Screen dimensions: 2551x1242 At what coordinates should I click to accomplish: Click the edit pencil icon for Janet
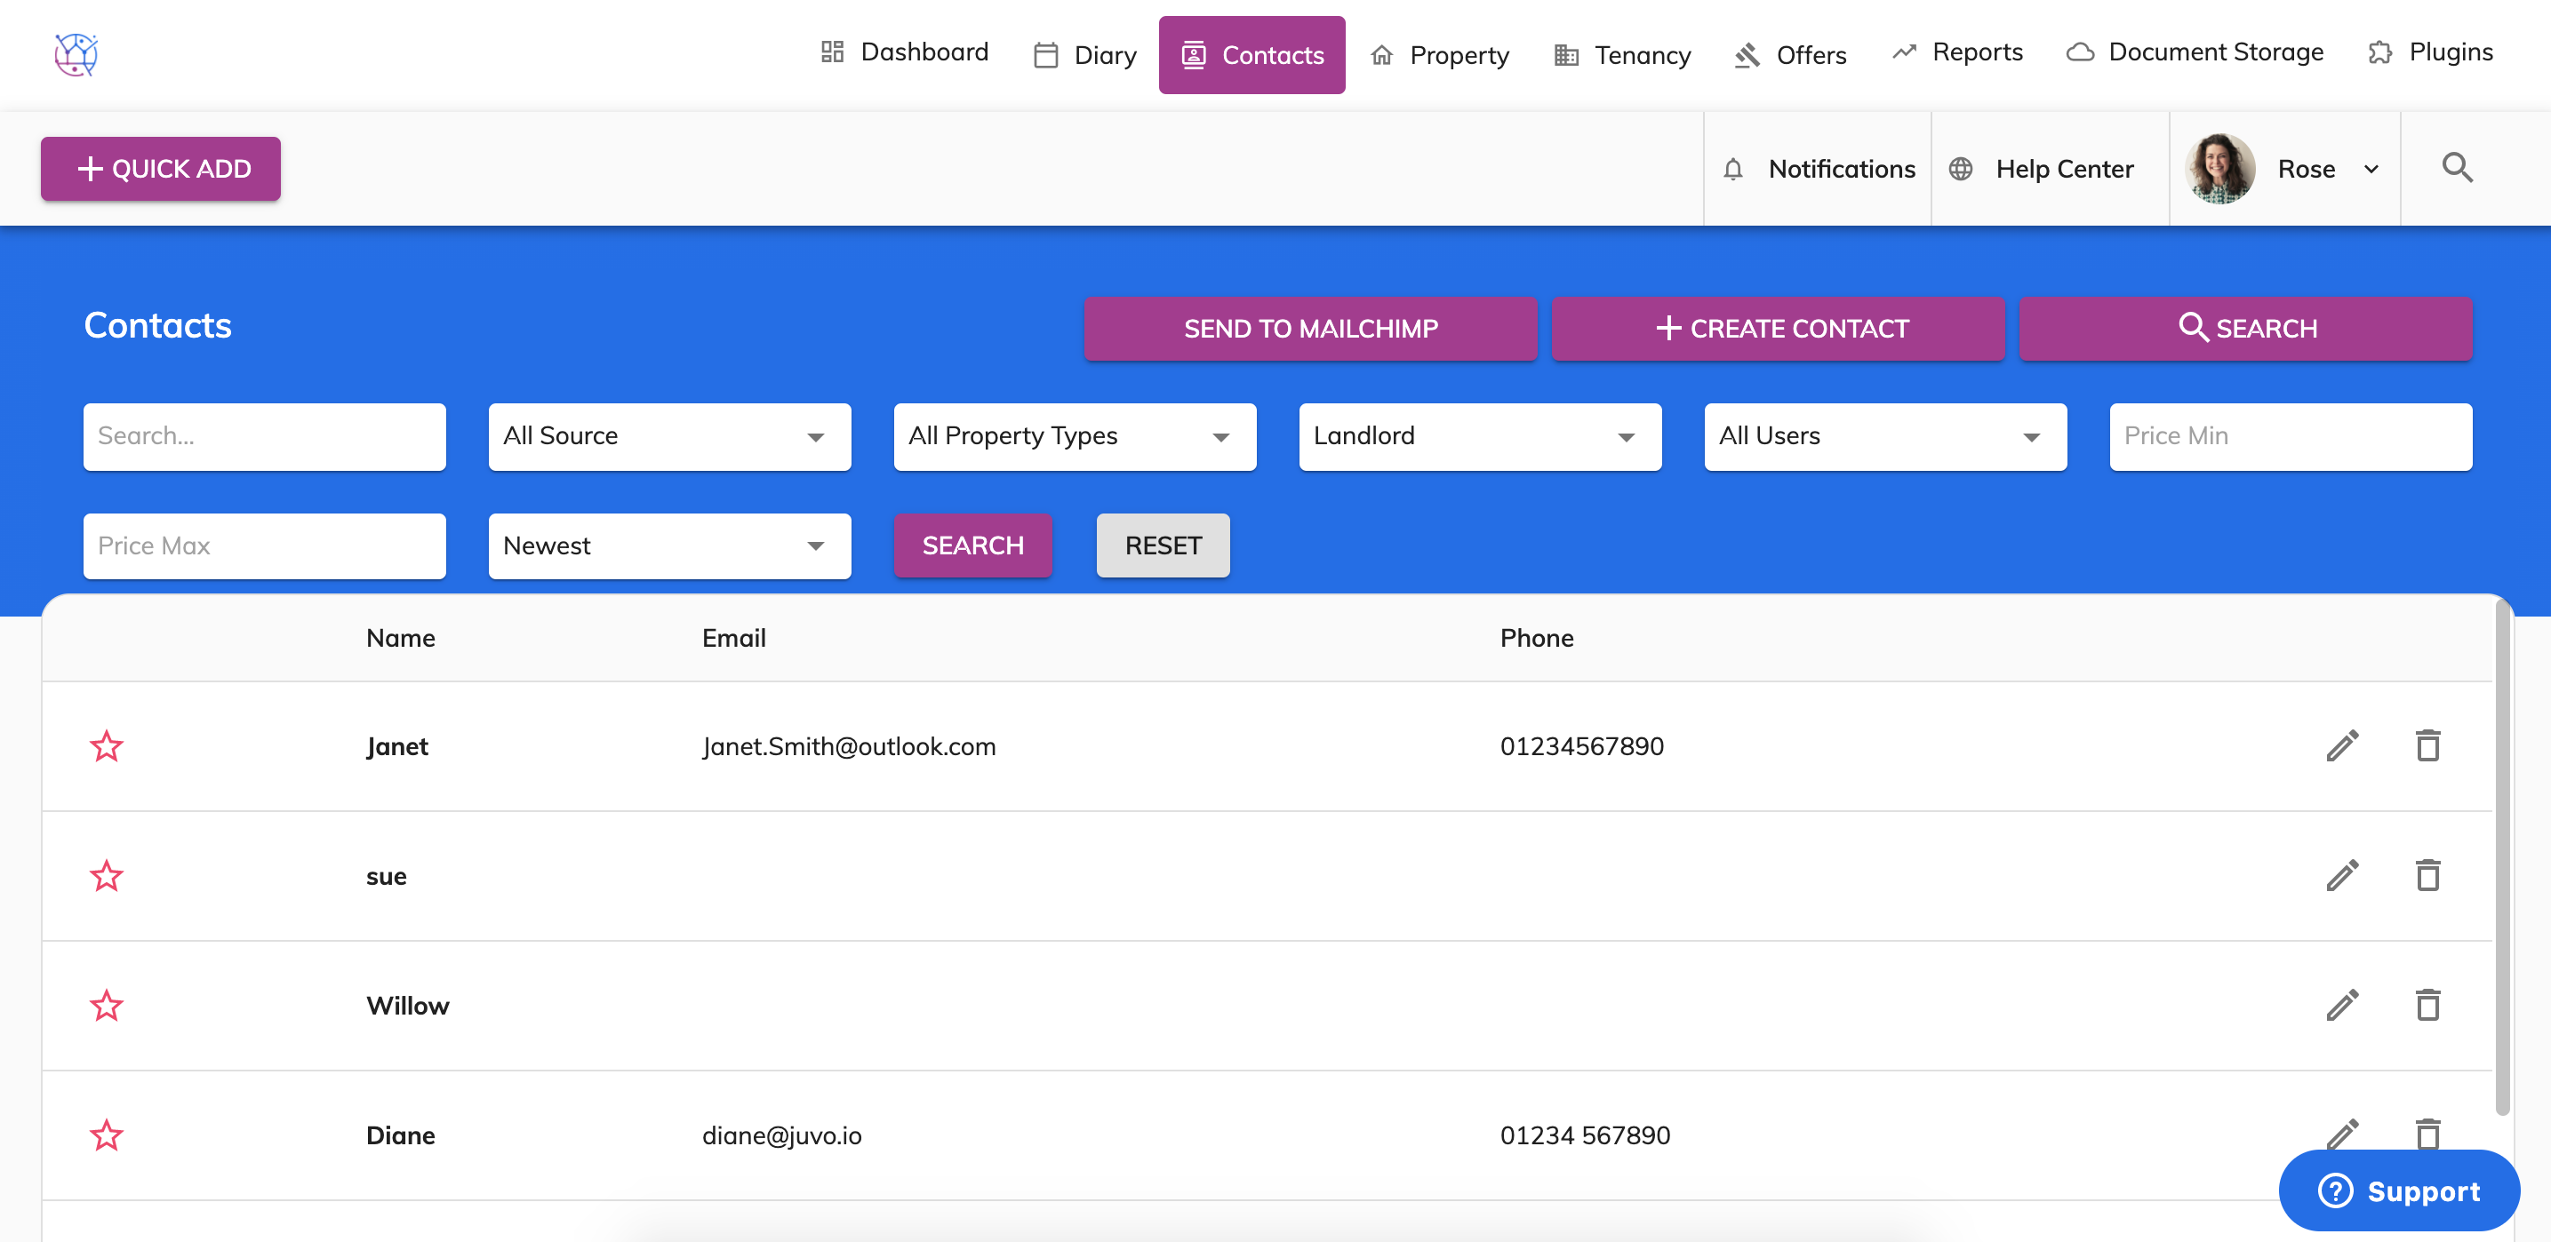pyautogui.click(x=2342, y=746)
